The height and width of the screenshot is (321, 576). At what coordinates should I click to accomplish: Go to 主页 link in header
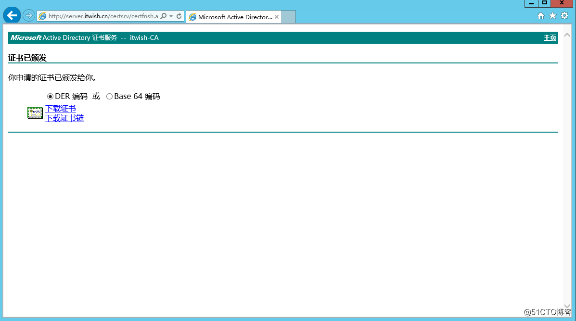point(550,38)
